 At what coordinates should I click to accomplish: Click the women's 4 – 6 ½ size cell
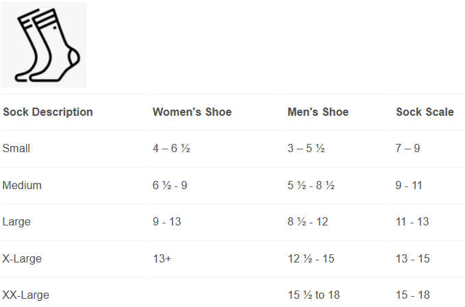171,149
